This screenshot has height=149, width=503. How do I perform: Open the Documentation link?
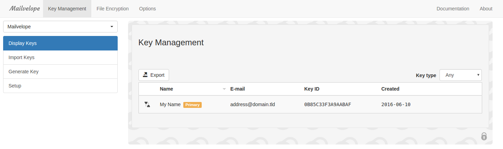point(453,9)
